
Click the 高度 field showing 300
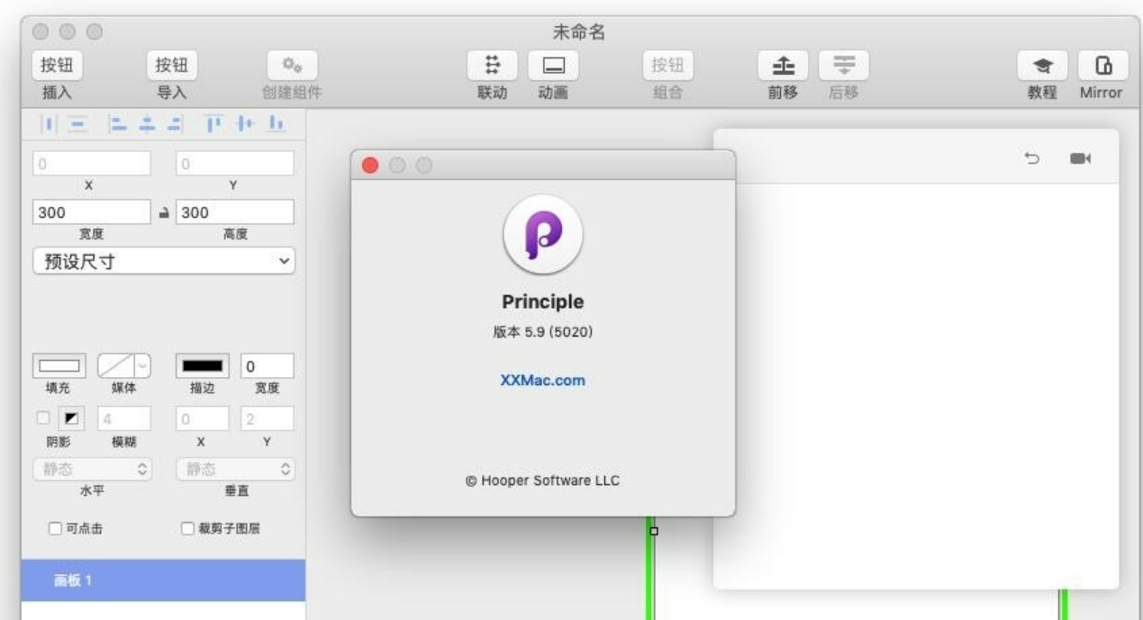pyautogui.click(x=235, y=212)
